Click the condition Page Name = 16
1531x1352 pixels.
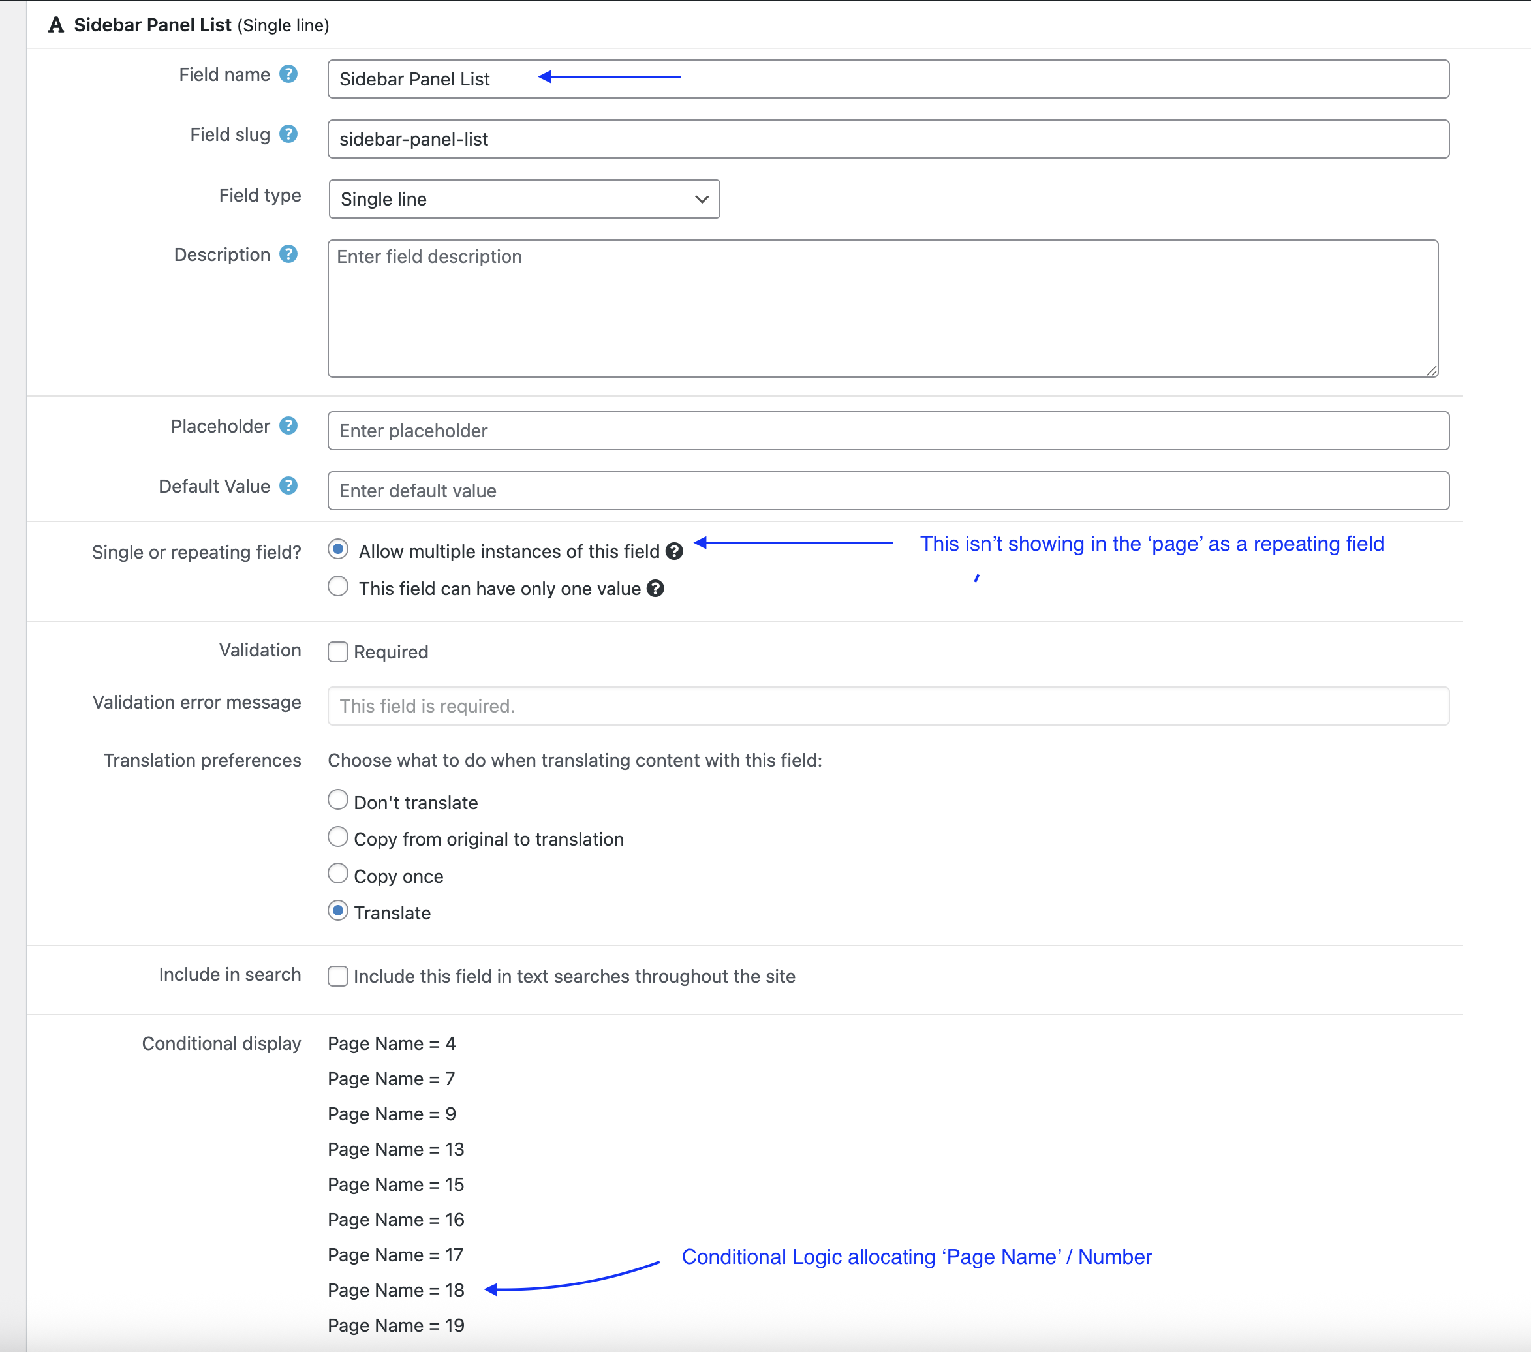tap(396, 1220)
